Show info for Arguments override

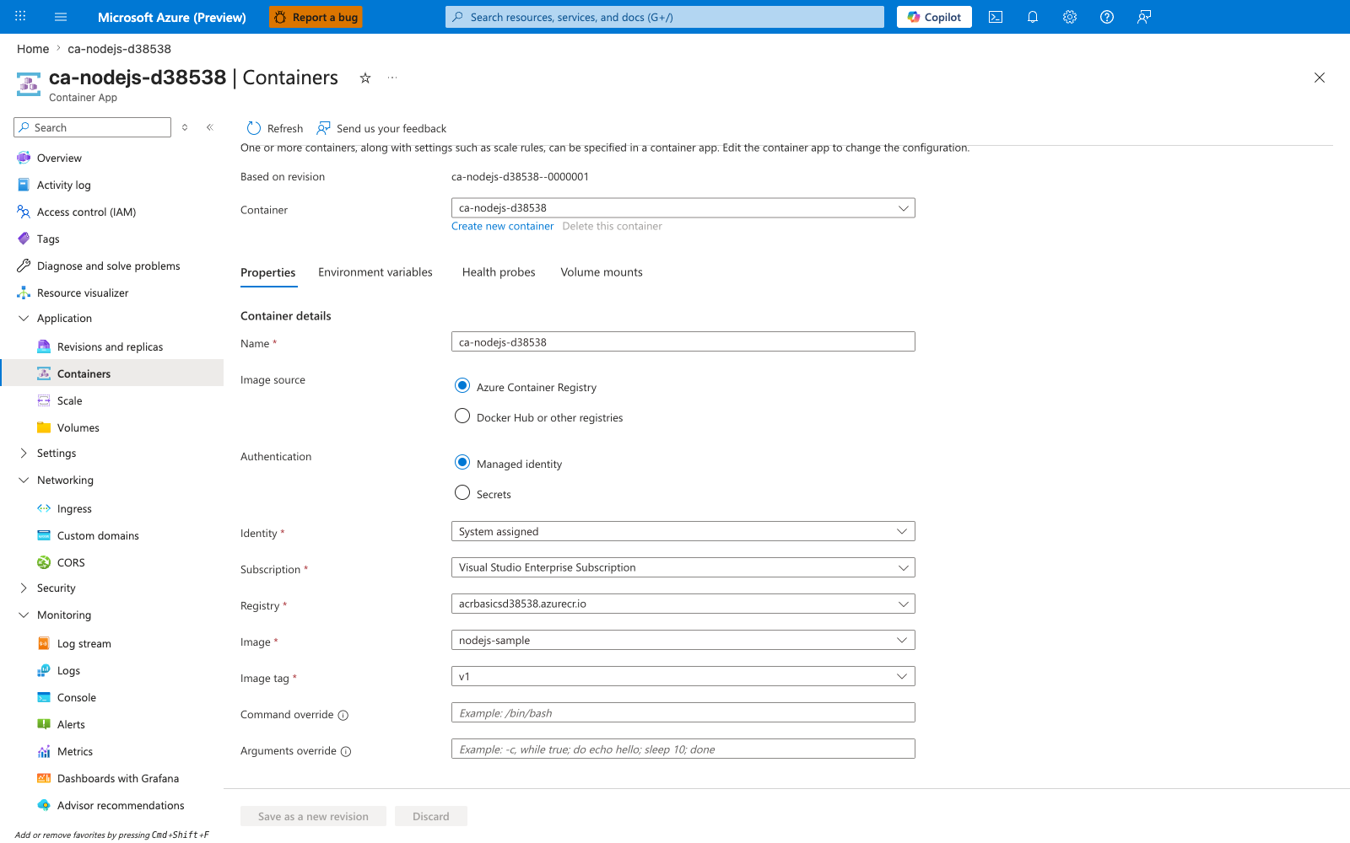(346, 751)
